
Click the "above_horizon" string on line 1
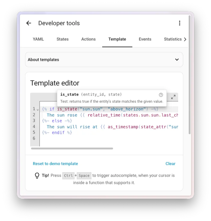pos(127,109)
